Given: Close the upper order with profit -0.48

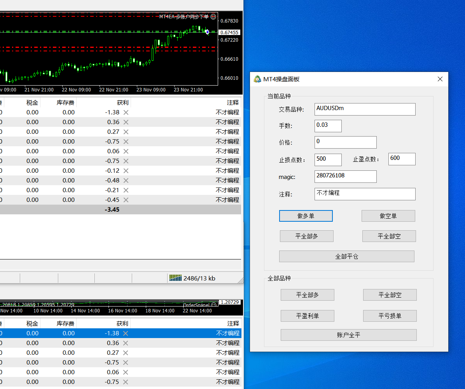Looking at the screenshot, I should tap(126, 180).
